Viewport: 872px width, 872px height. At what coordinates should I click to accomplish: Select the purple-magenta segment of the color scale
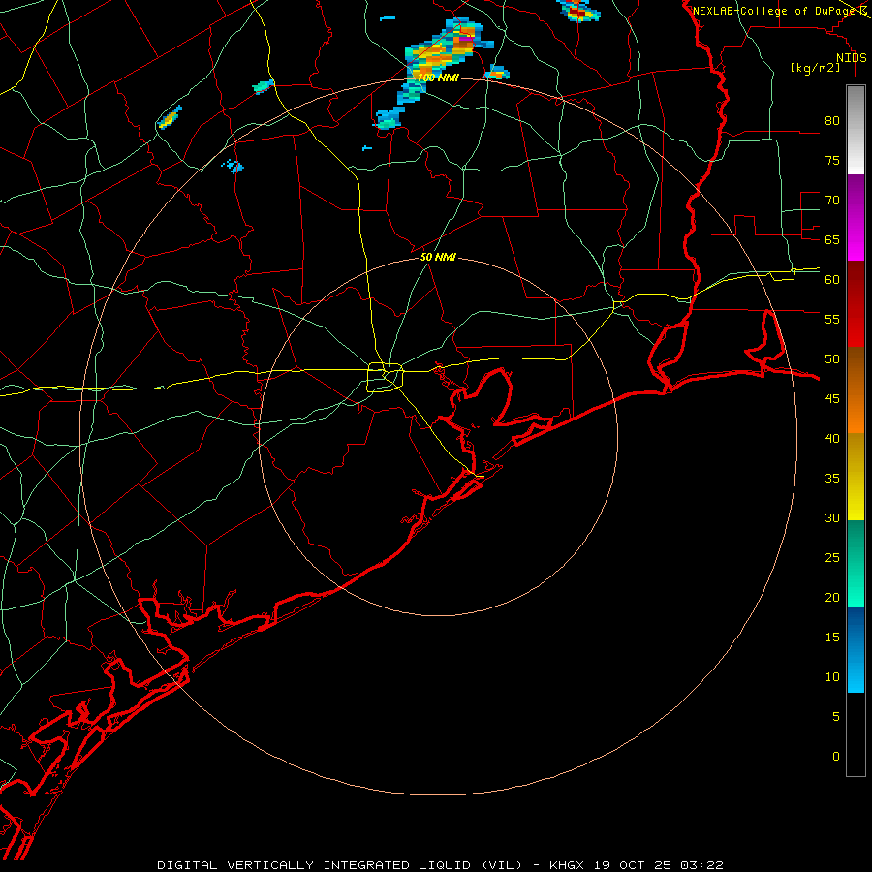click(856, 218)
